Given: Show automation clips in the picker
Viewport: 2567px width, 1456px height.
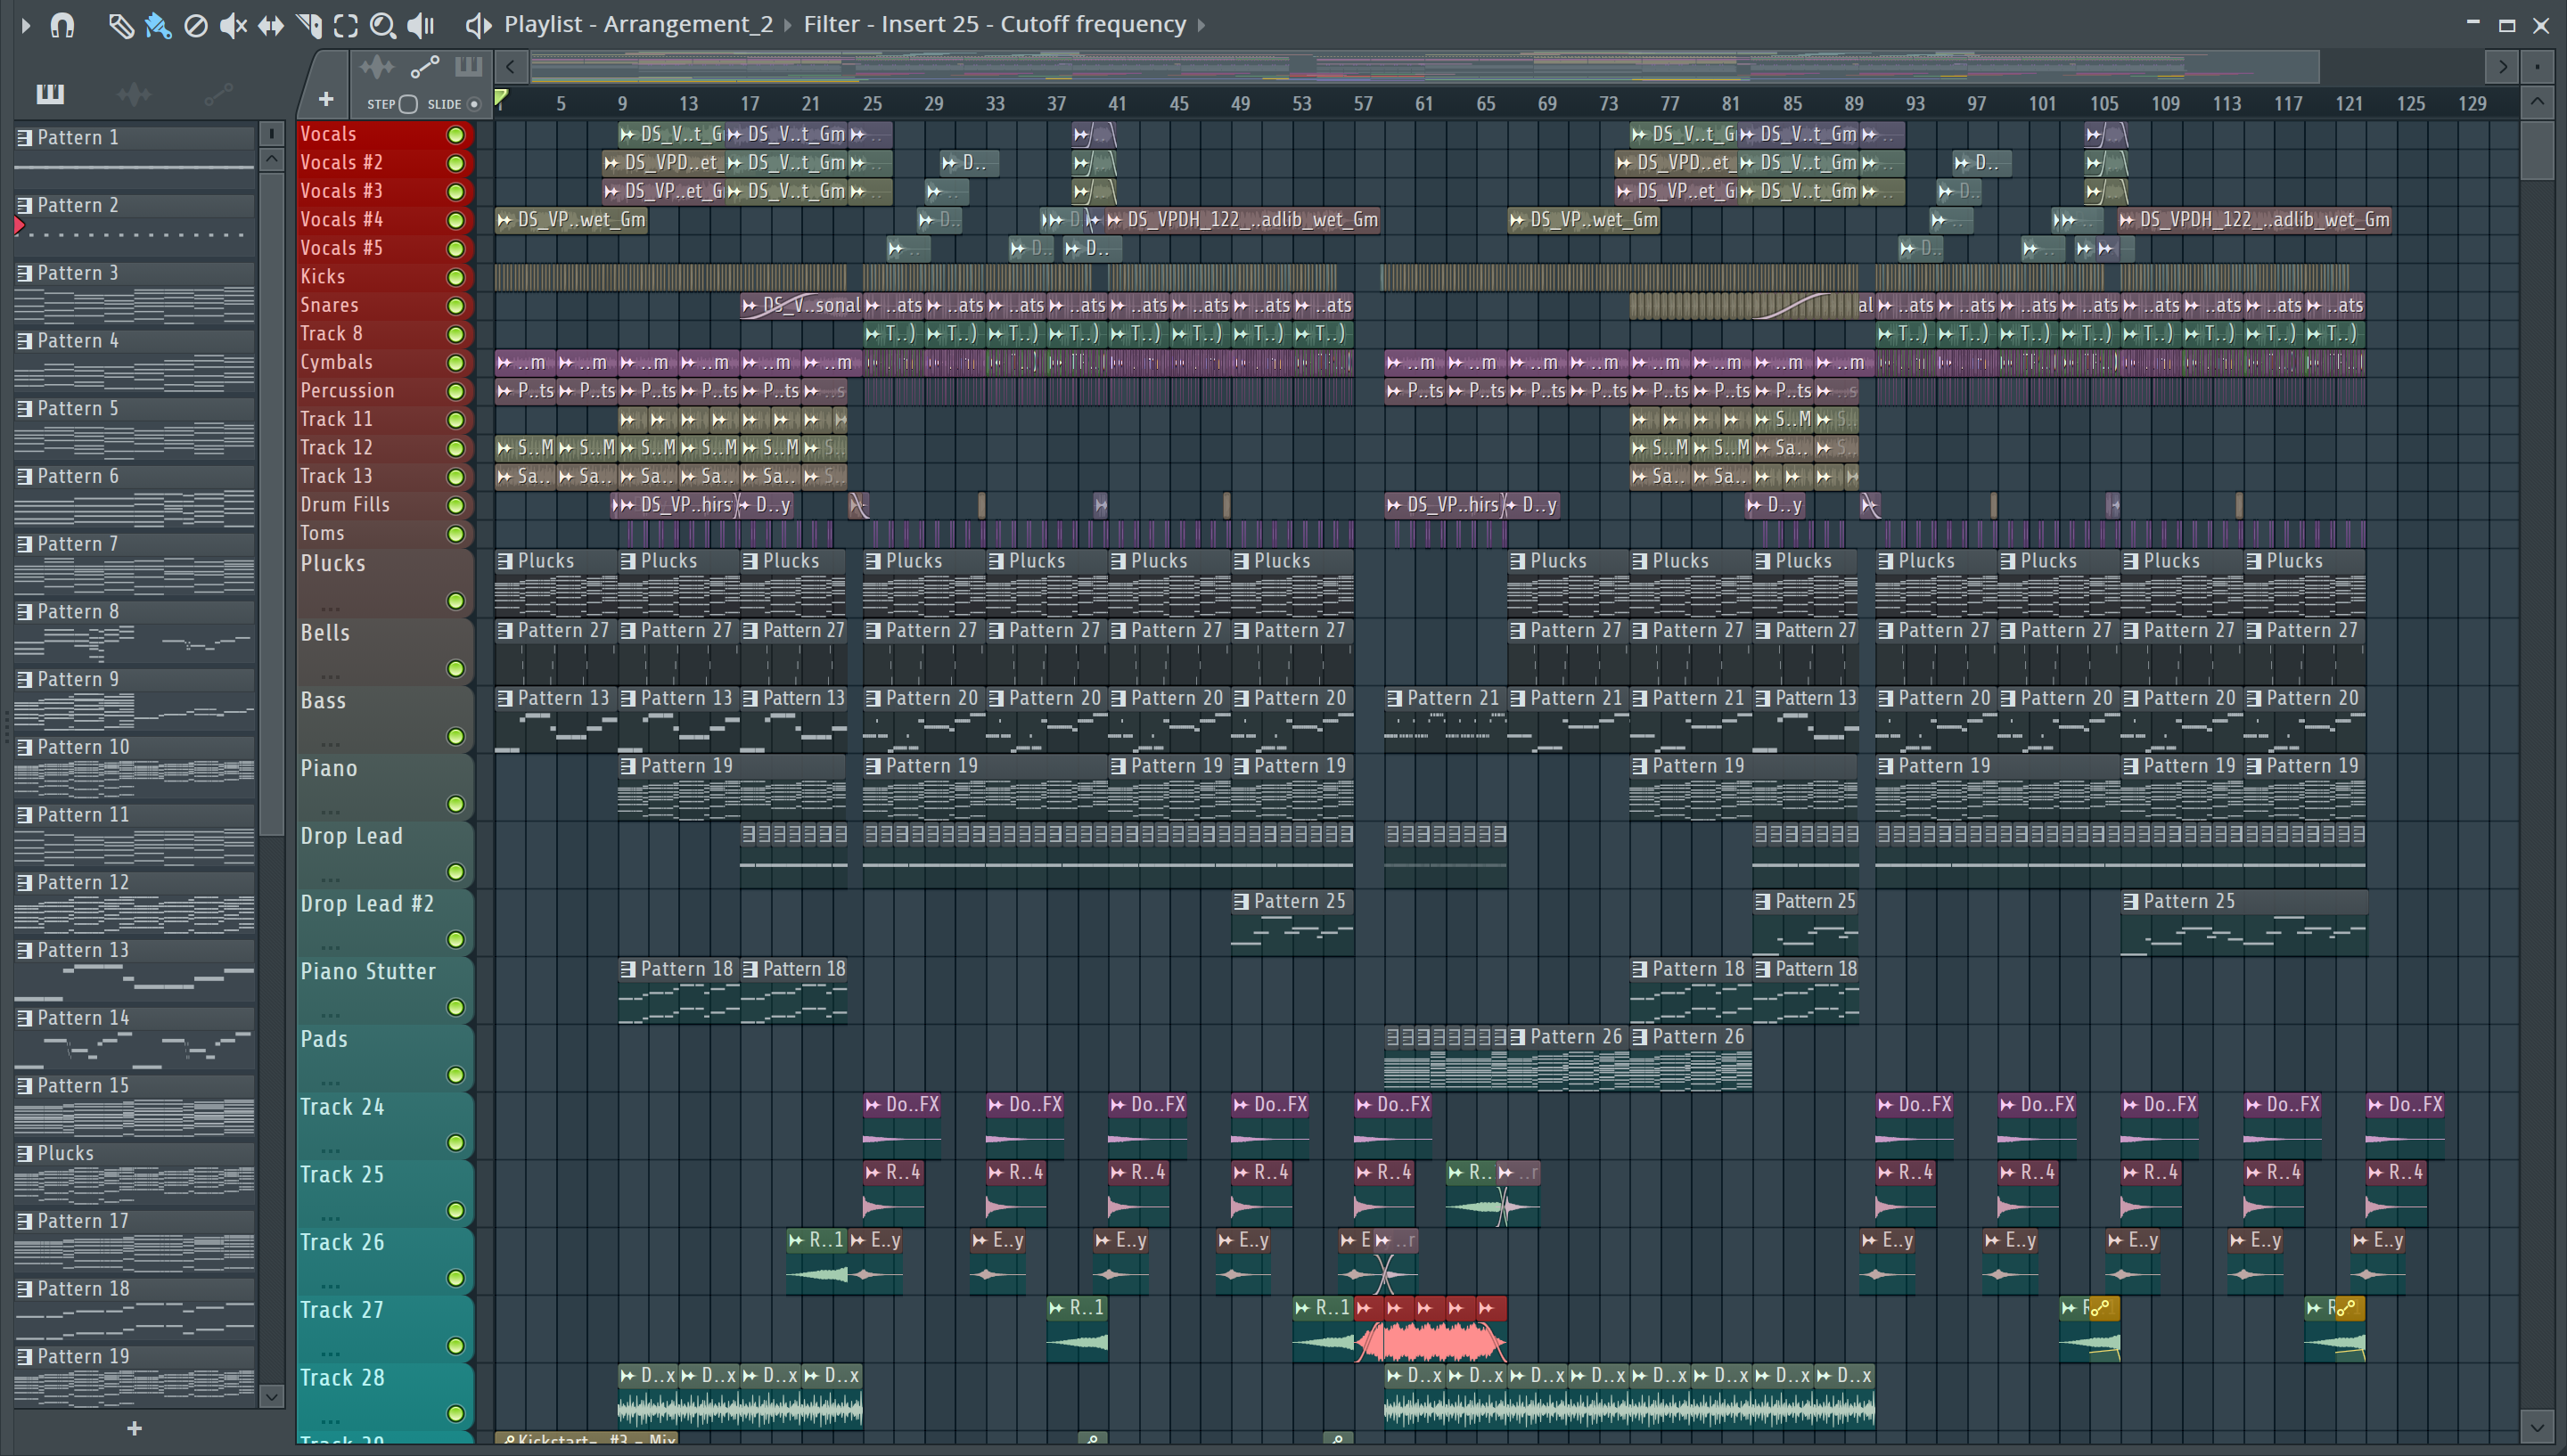Looking at the screenshot, I should 218,94.
